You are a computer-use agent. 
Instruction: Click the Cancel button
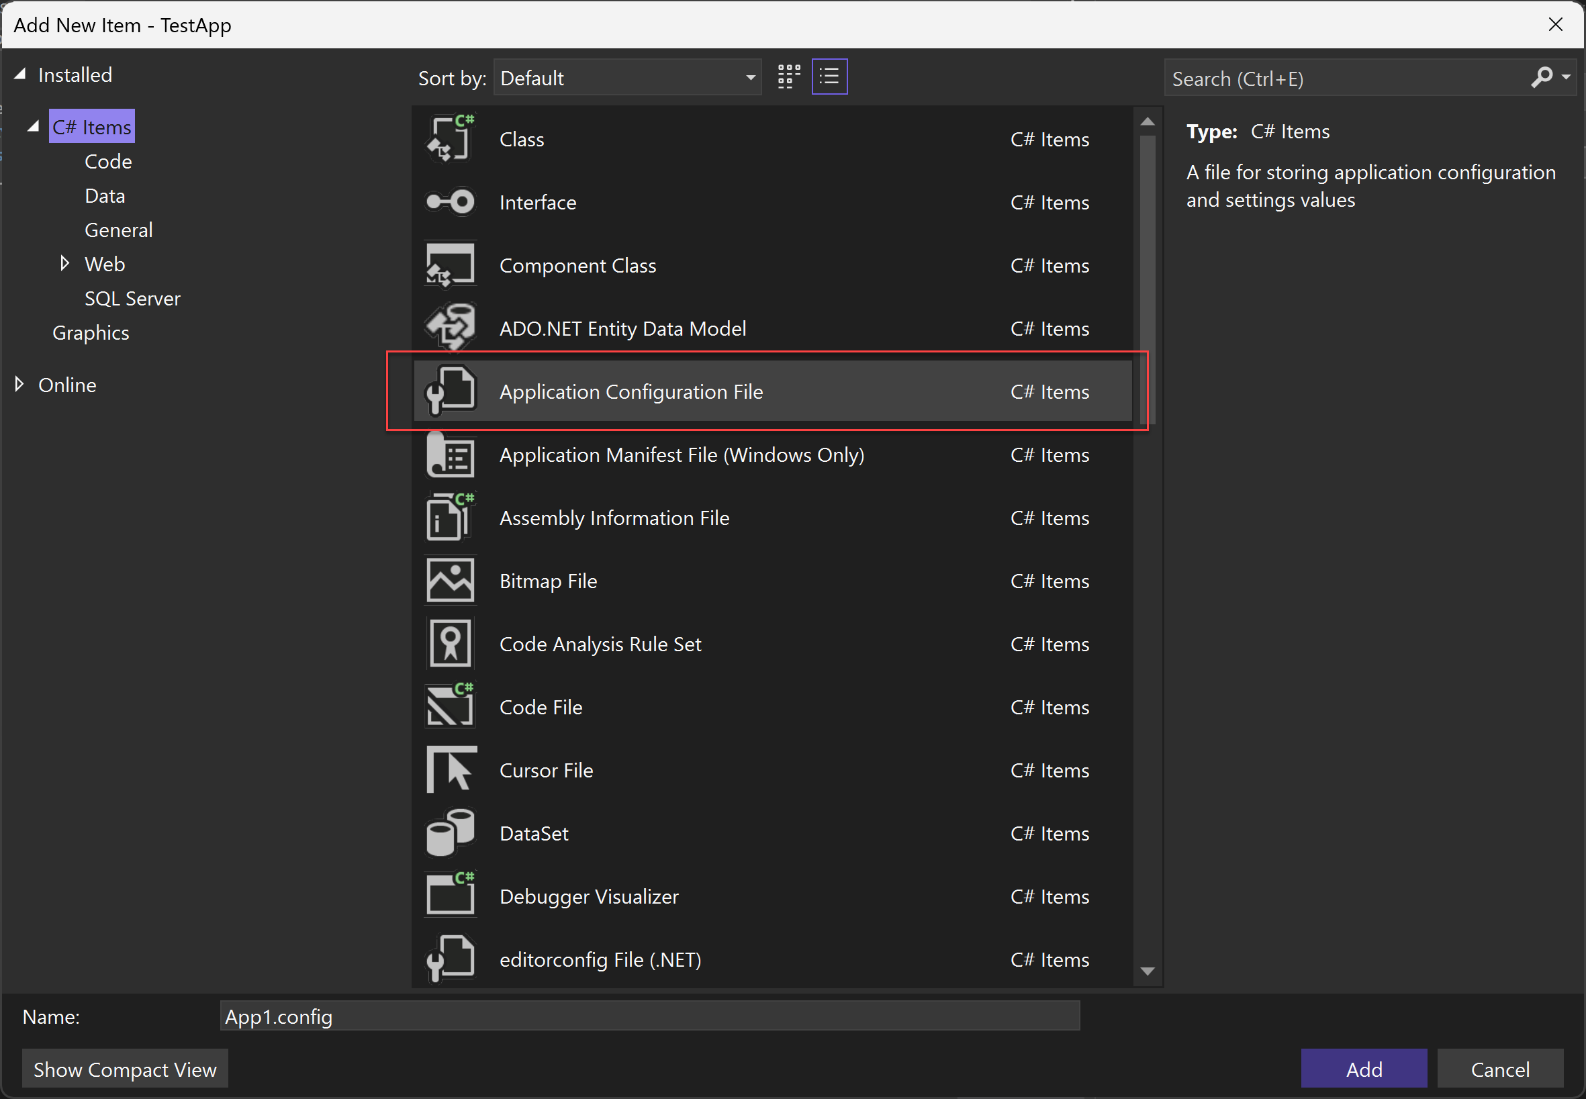1501,1069
